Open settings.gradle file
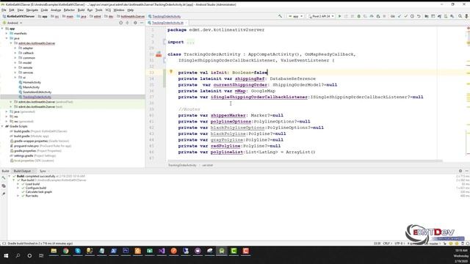470x264 pixels. coord(23,155)
